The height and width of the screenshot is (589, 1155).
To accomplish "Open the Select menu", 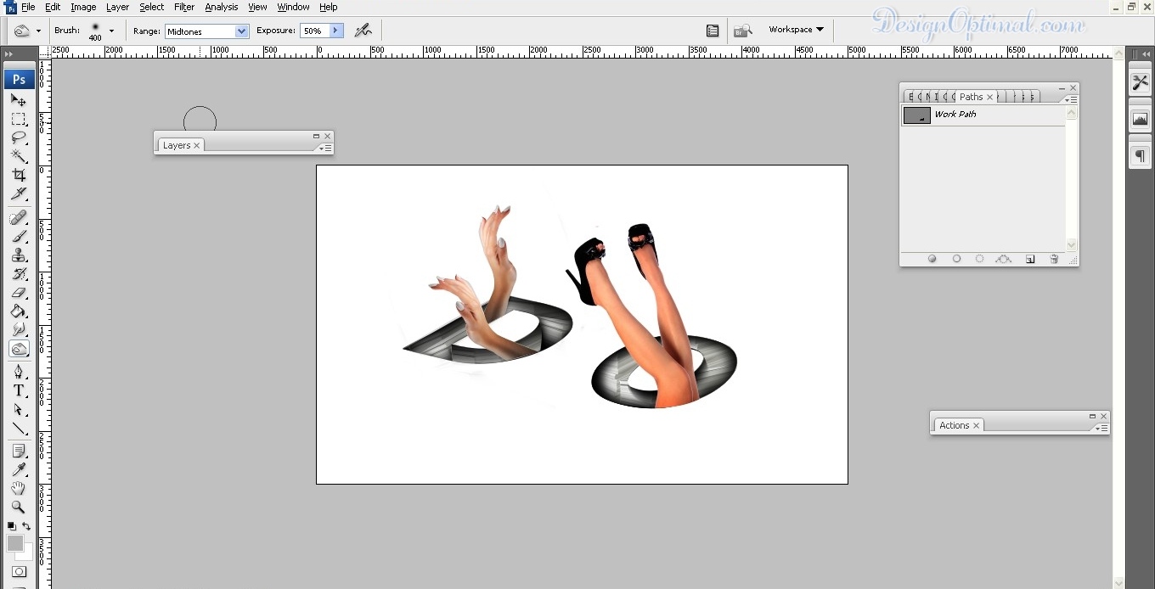I will [152, 7].
